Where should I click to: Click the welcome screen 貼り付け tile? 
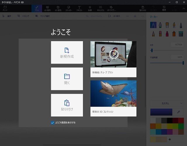[67, 105]
